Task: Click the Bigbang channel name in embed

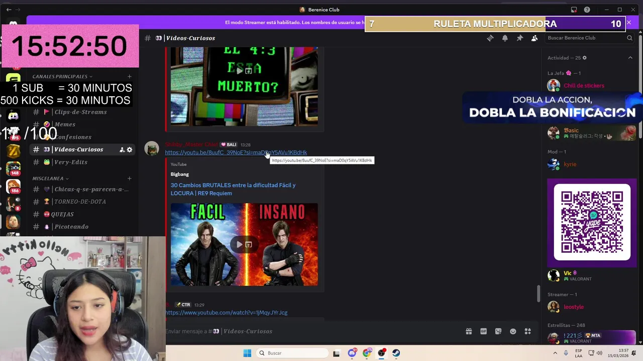Action: [179, 174]
